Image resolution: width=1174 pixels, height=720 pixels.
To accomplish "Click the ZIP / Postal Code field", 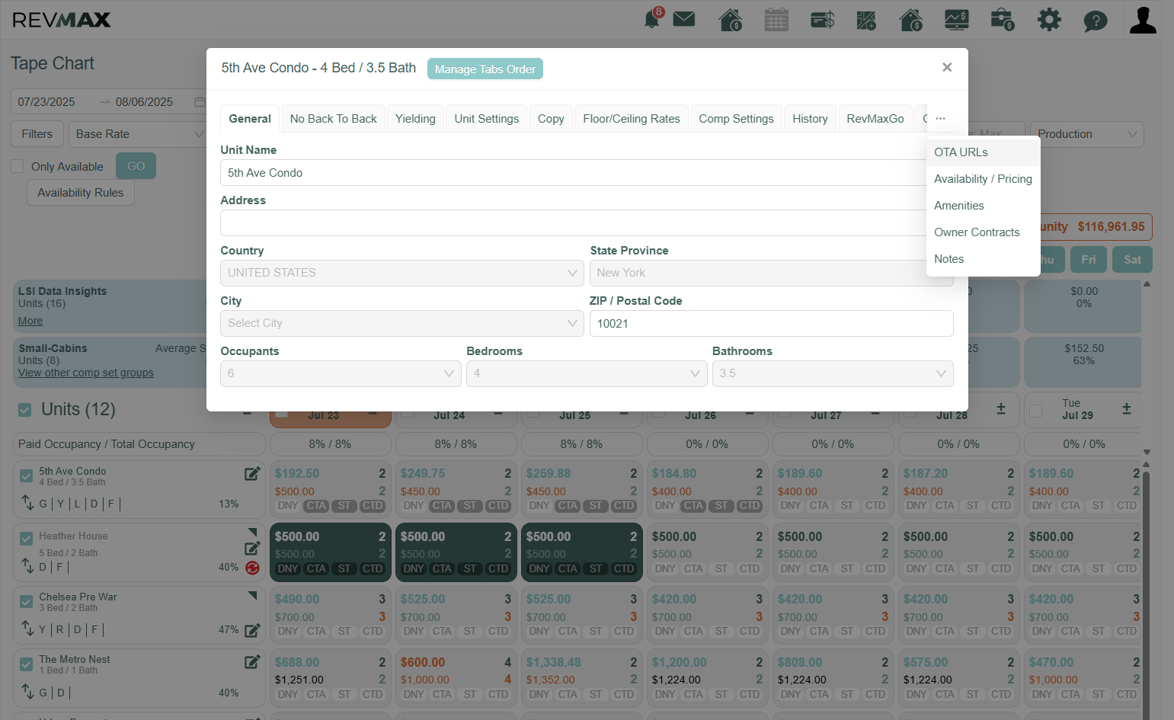I will click(x=771, y=324).
